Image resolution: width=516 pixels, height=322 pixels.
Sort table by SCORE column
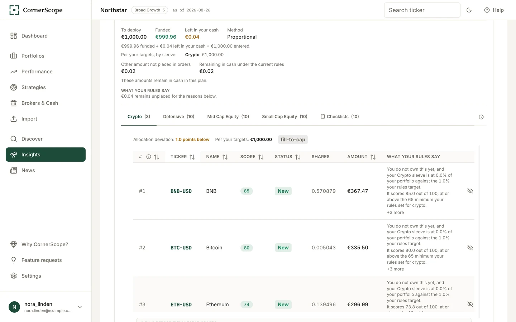pyautogui.click(x=261, y=157)
